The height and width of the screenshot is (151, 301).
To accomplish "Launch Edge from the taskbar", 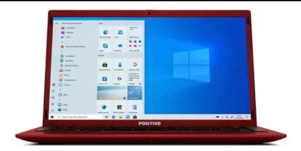I will point(114,117).
